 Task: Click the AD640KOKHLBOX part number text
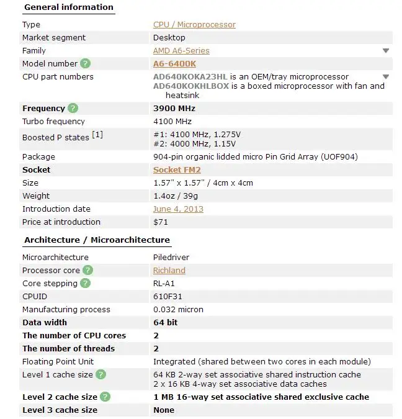point(191,86)
